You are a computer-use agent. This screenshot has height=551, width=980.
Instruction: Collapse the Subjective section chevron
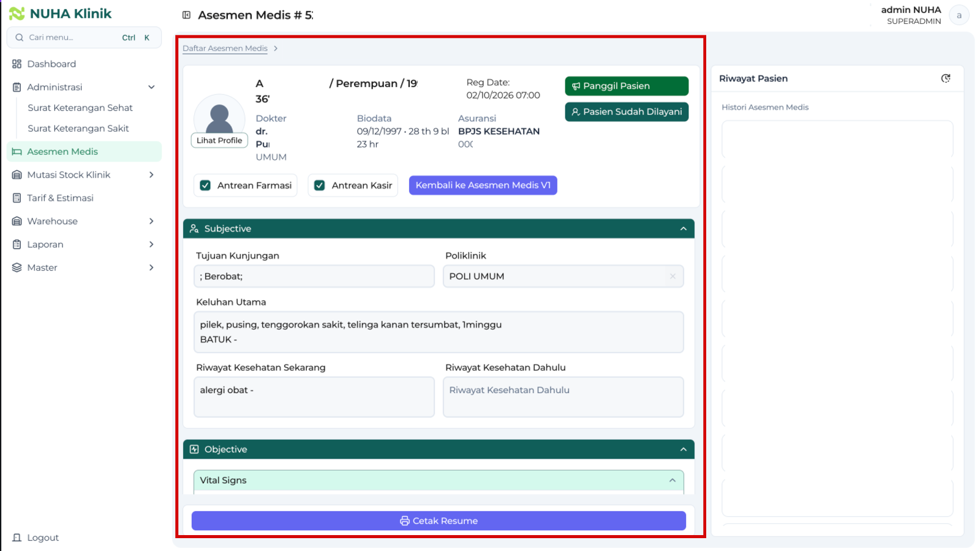point(684,228)
